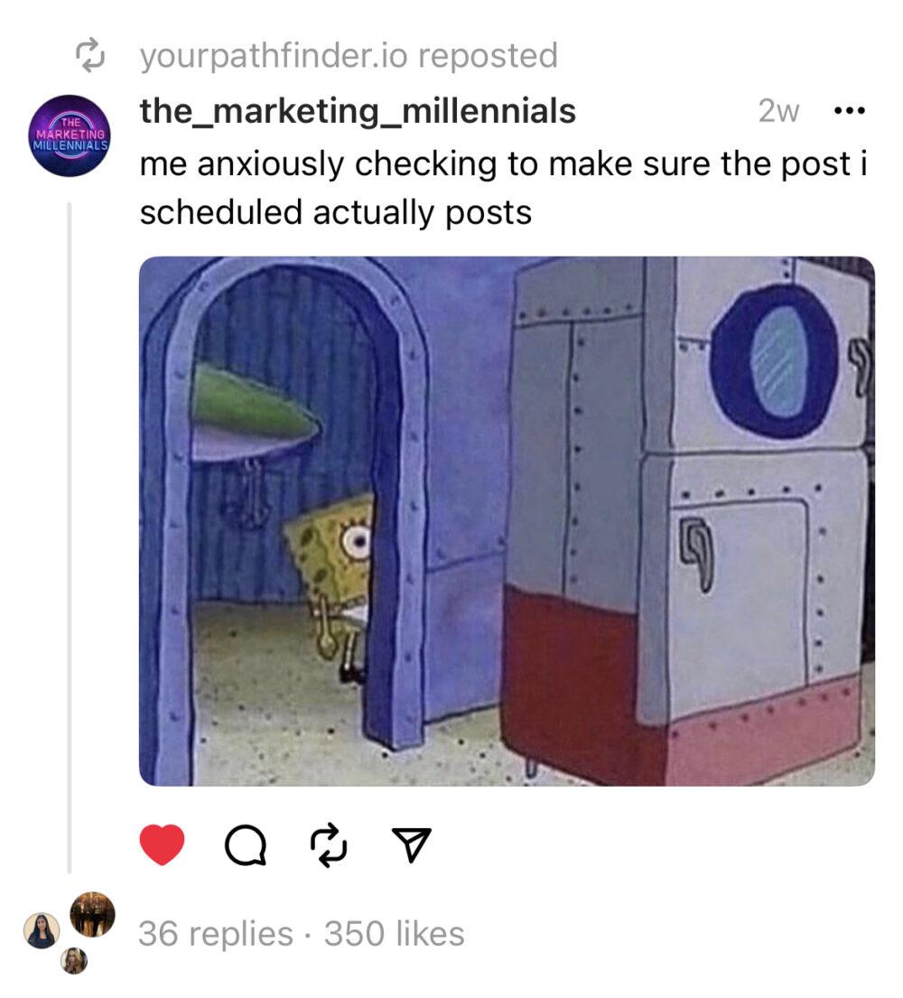Image resolution: width=903 pixels, height=998 pixels.
Task: Unlike the post with red heart
Action: coord(162,844)
